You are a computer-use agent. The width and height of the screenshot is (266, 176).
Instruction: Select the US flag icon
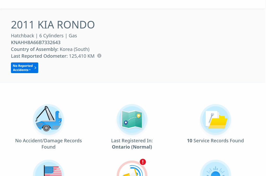click(x=48, y=168)
